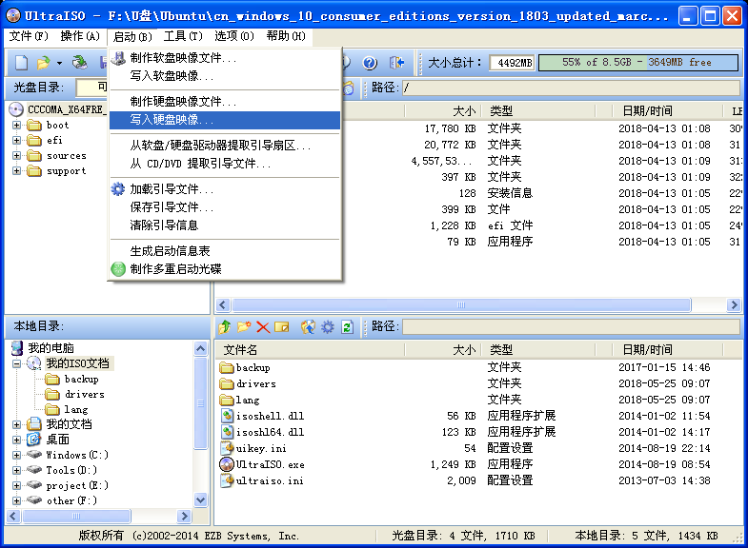Click the 我的ISO文档 disc icon
The height and width of the screenshot is (548, 748).
(34, 363)
